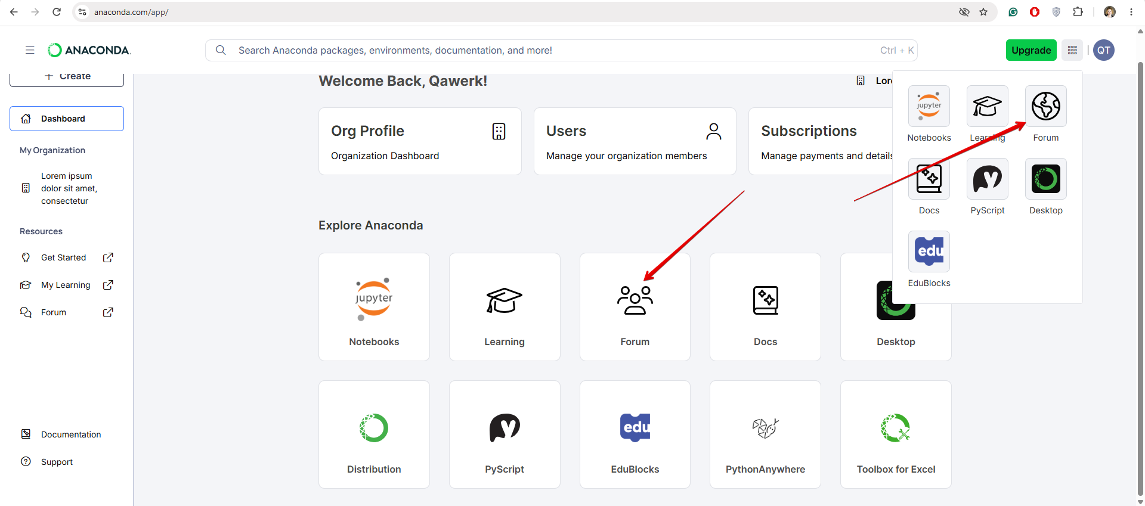This screenshot has width=1145, height=506.
Task: Click the Create button in sidebar
Action: (67, 79)
